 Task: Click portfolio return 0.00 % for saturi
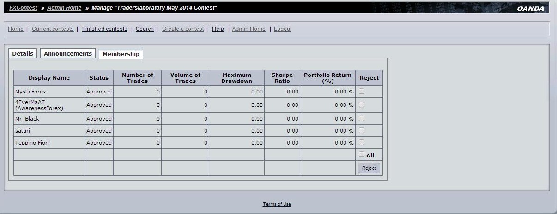(344, 131)
